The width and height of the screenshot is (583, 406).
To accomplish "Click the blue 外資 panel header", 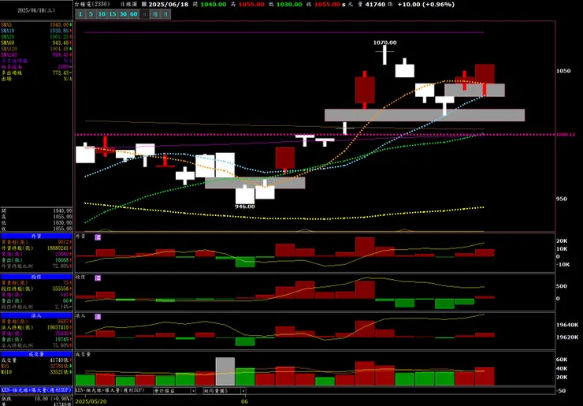I will (36, 236).
